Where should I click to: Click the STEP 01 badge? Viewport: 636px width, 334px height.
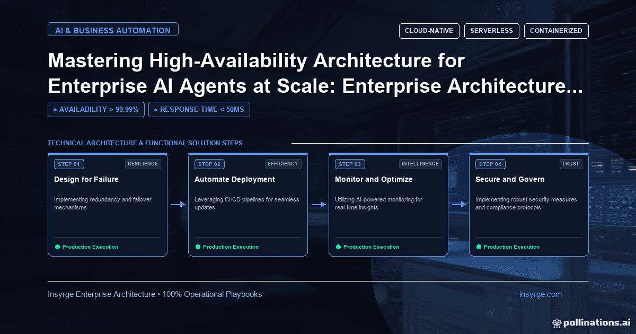pos(69,164)
